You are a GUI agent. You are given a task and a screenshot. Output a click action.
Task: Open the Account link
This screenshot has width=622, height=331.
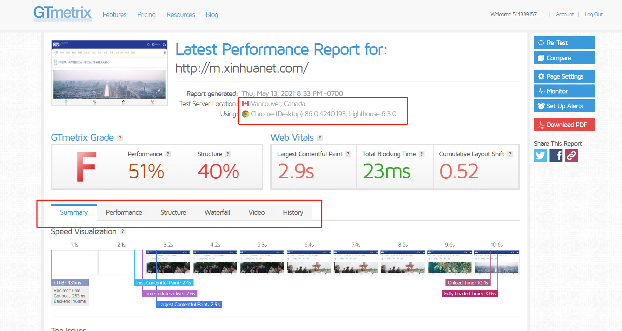[565, 14]
